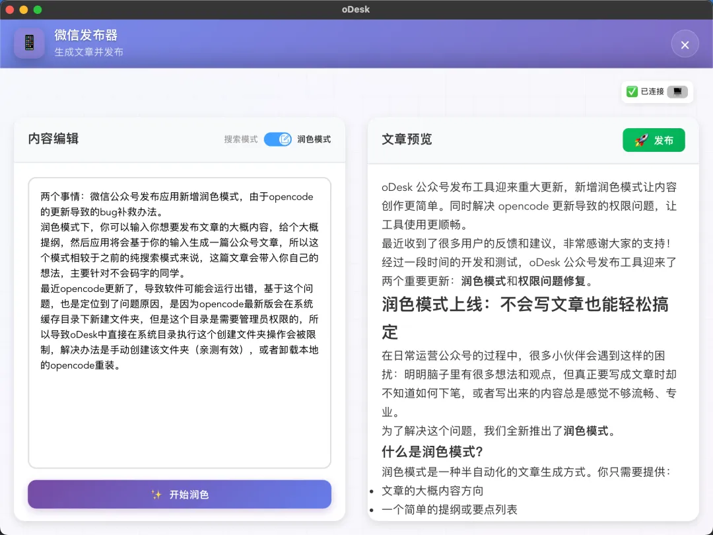
Task: Toggle the 搜索模式/润色模式 switch
Action: click(277, 139)
